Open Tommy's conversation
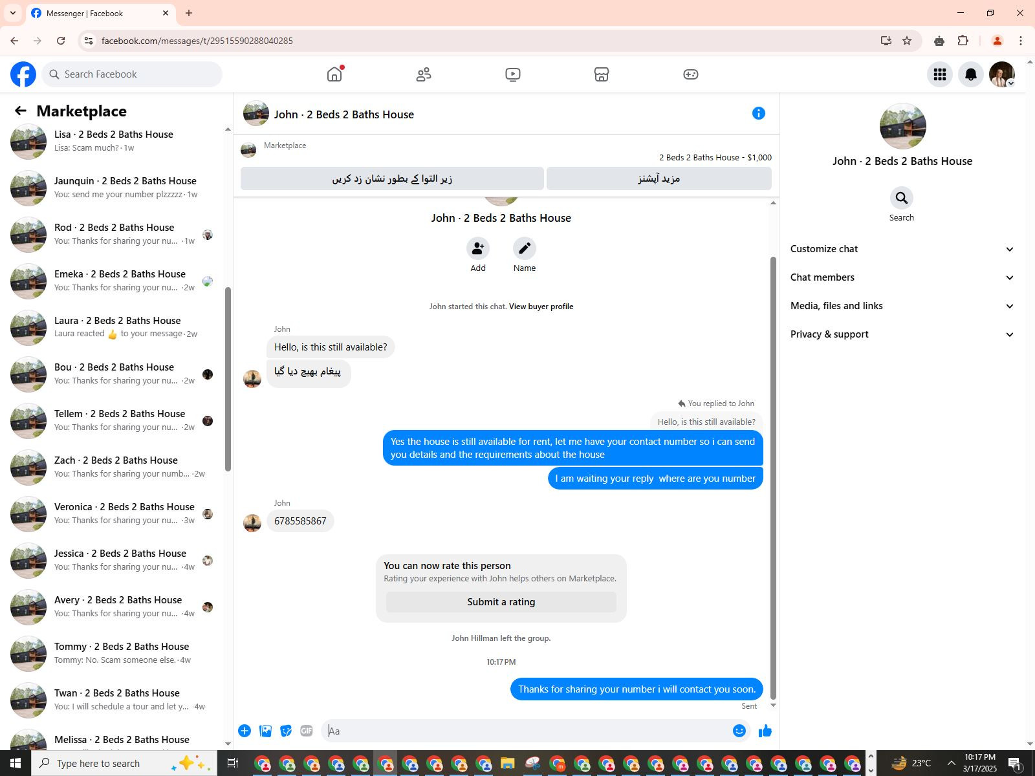 114,653
